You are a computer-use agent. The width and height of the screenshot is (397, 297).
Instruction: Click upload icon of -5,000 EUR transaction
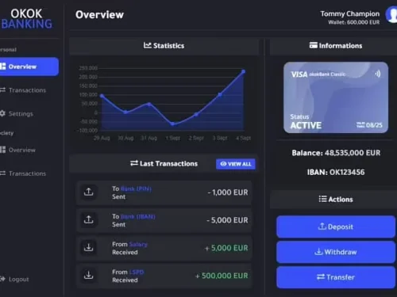(89, 219)
